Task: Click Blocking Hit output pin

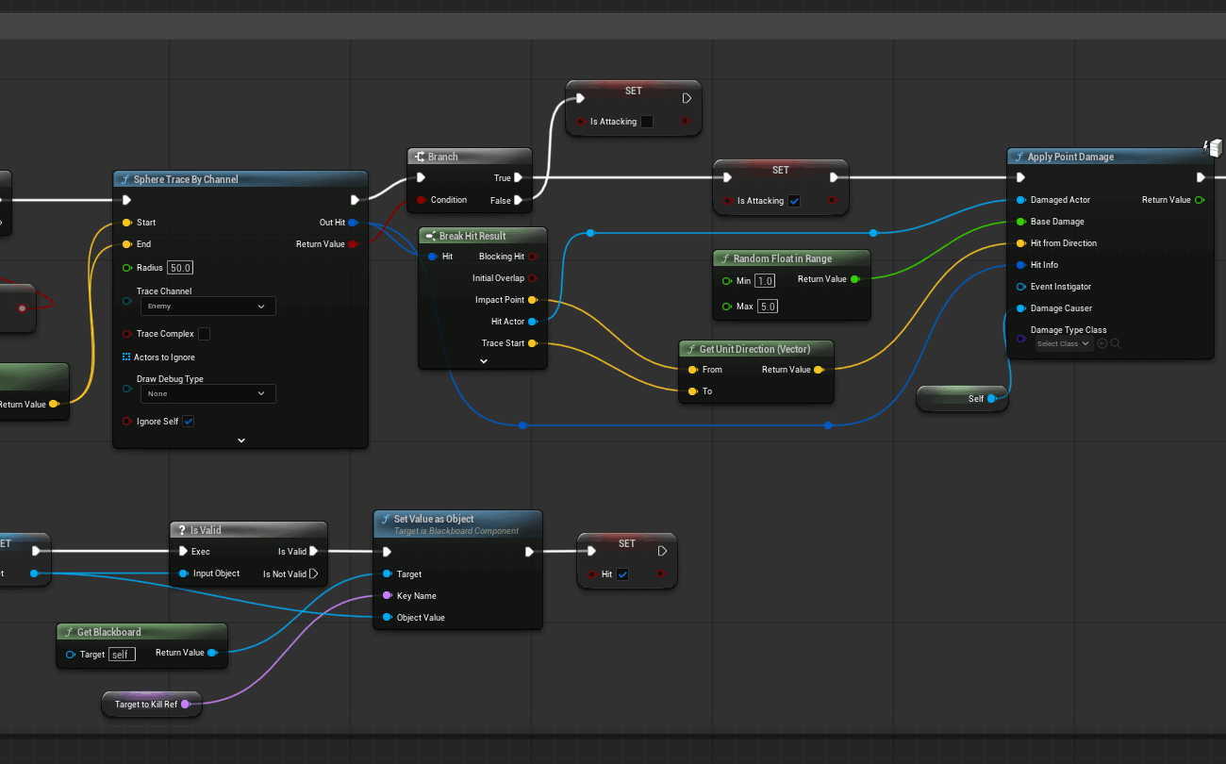Action: (x=532, y=257)
